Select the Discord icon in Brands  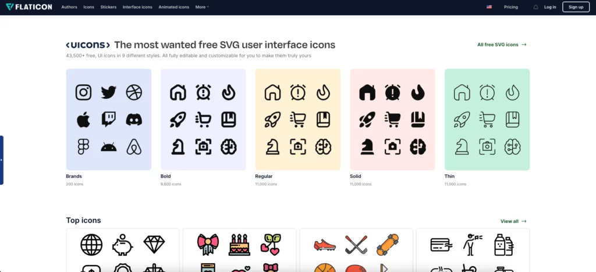pos(134,120)
